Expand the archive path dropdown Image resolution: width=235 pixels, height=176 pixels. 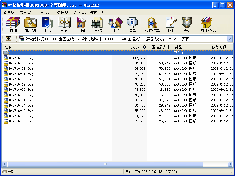[229, 39]
